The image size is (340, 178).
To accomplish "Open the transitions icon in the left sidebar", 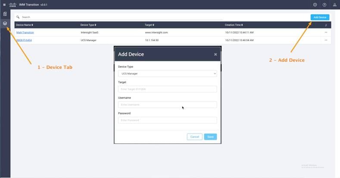I will pos(5,14).
